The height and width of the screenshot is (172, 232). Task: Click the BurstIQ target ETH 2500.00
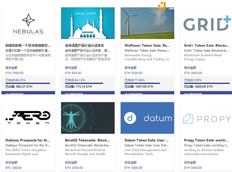coord(74,168)
